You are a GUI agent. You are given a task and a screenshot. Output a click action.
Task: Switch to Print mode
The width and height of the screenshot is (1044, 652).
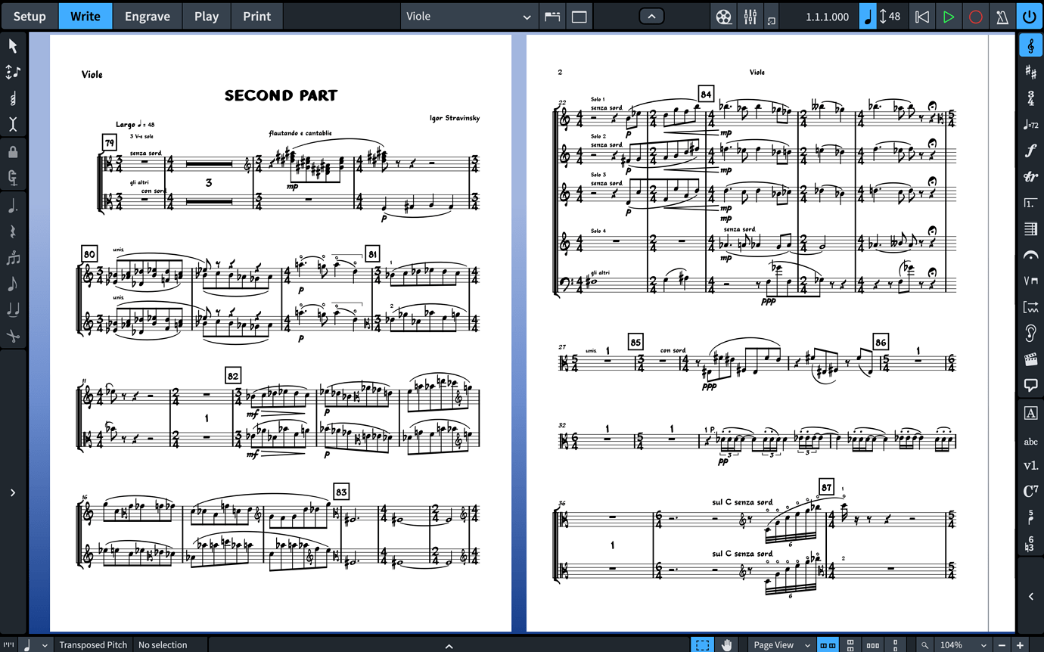click(x=257, y=16)
